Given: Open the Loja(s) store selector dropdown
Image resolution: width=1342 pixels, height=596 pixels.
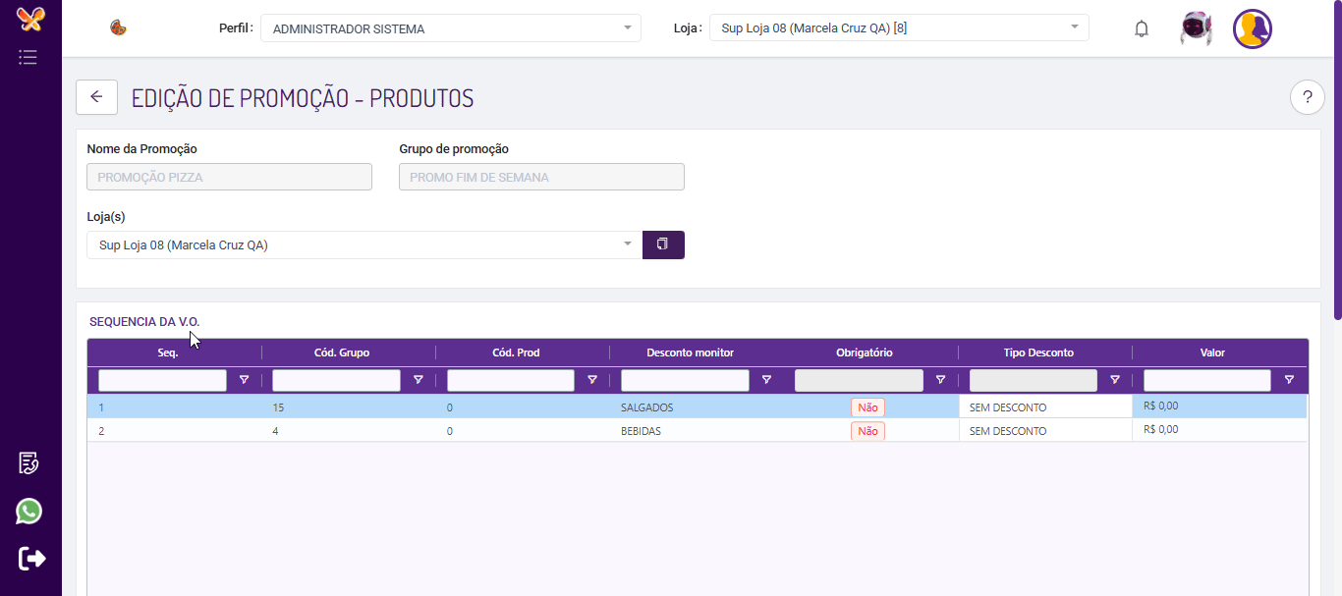Looking at the screenshot, I should point(363,245).
